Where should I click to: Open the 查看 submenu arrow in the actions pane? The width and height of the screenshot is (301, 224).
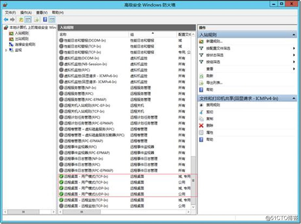click(x=294, y=69)
